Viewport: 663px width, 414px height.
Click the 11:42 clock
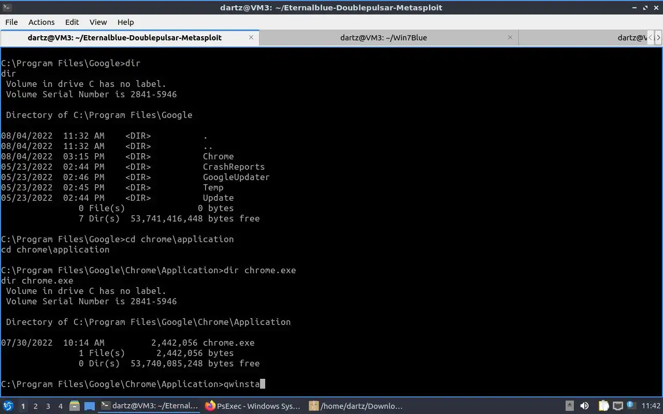[651, 406]
